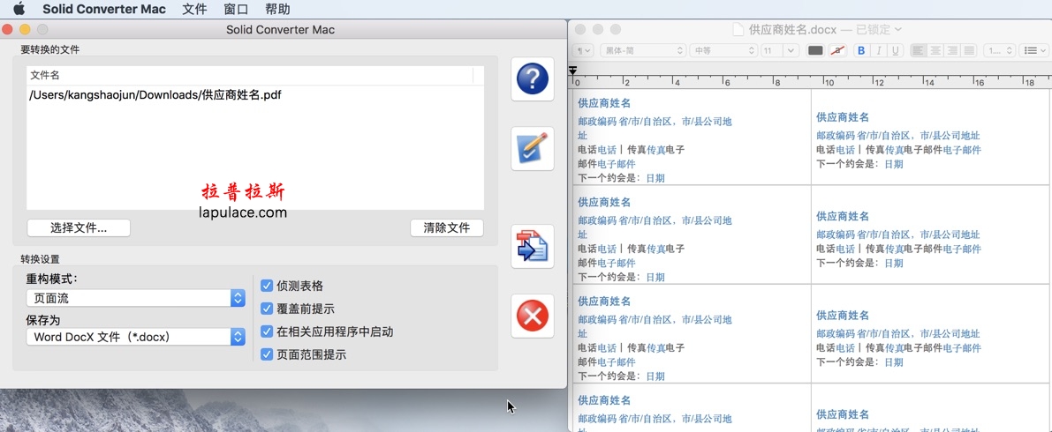Open the 黑体-简 font family dropdown

click(x=643, y=51)
